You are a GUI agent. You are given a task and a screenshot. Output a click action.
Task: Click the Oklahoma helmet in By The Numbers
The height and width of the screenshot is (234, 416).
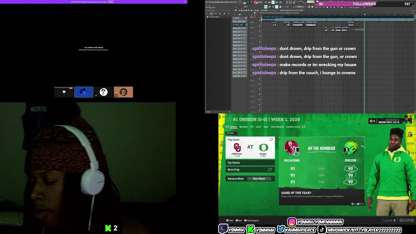(x=292, y=149)
